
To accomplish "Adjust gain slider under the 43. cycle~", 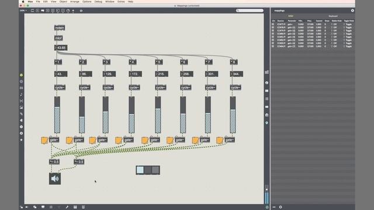I will 57,115.
